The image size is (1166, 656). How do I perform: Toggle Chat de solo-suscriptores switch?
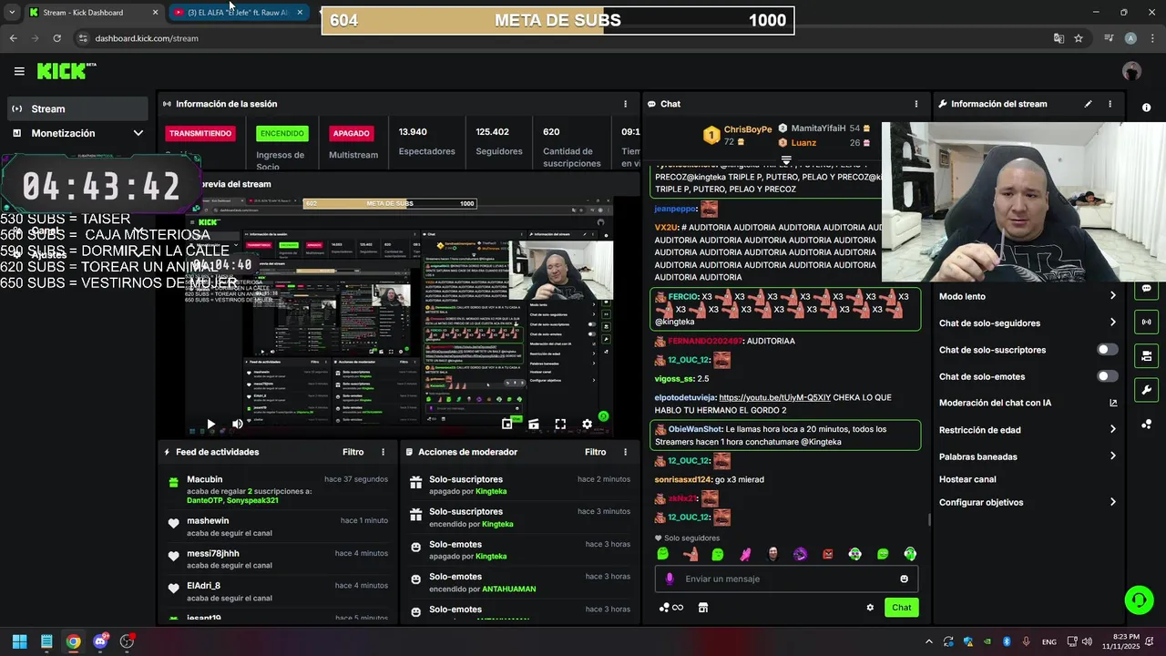point(1107,350)
